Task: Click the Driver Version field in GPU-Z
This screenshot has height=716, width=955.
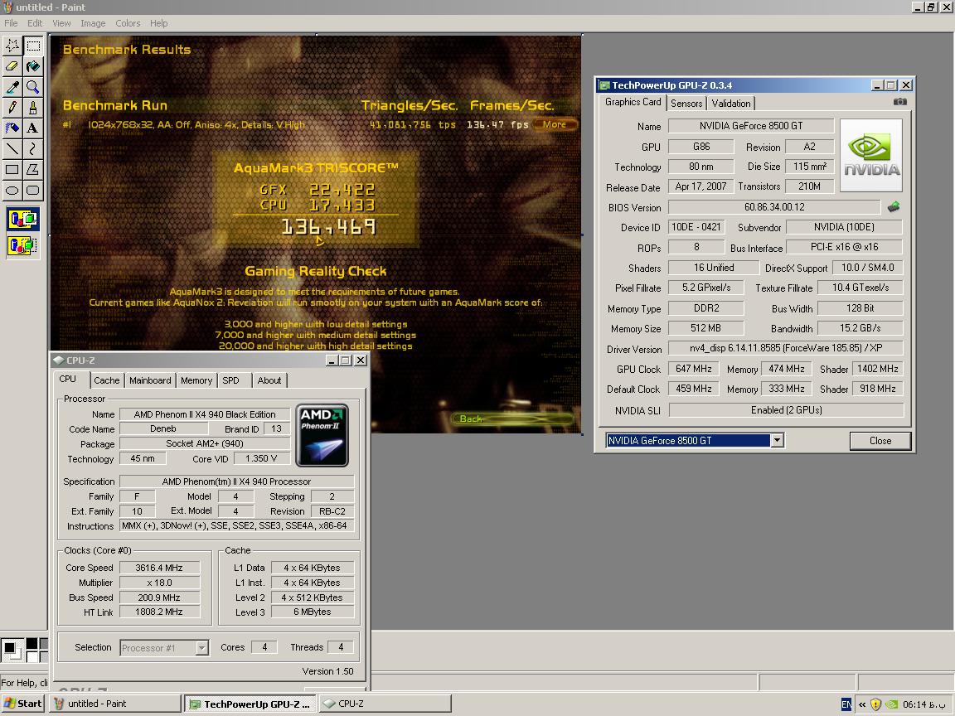Action: (x=786, y=348)
